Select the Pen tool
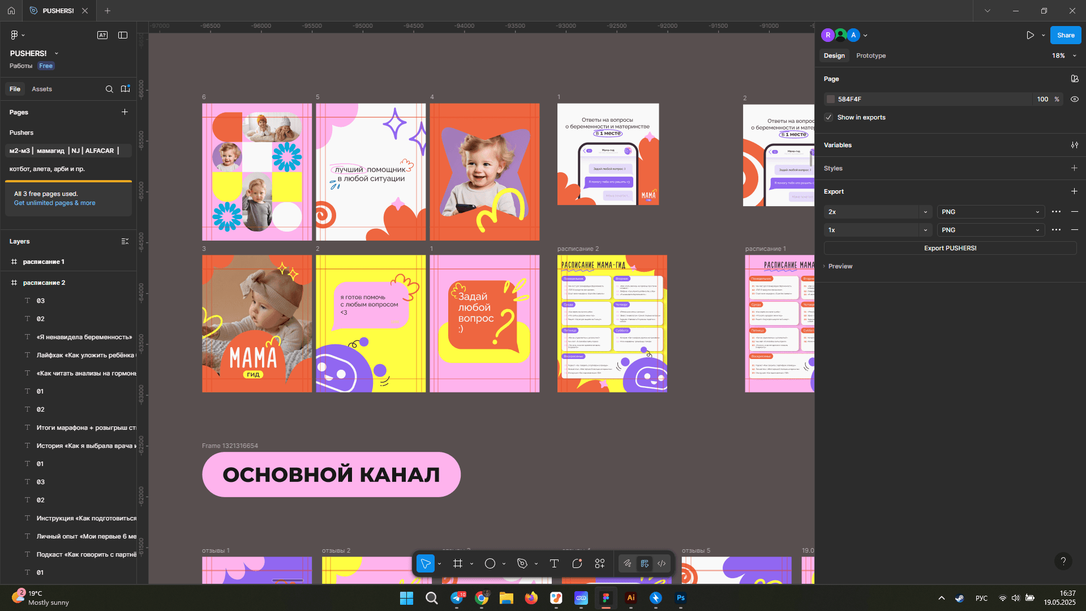This screenshot has height=611, width=1086. (x=522, y=563)
